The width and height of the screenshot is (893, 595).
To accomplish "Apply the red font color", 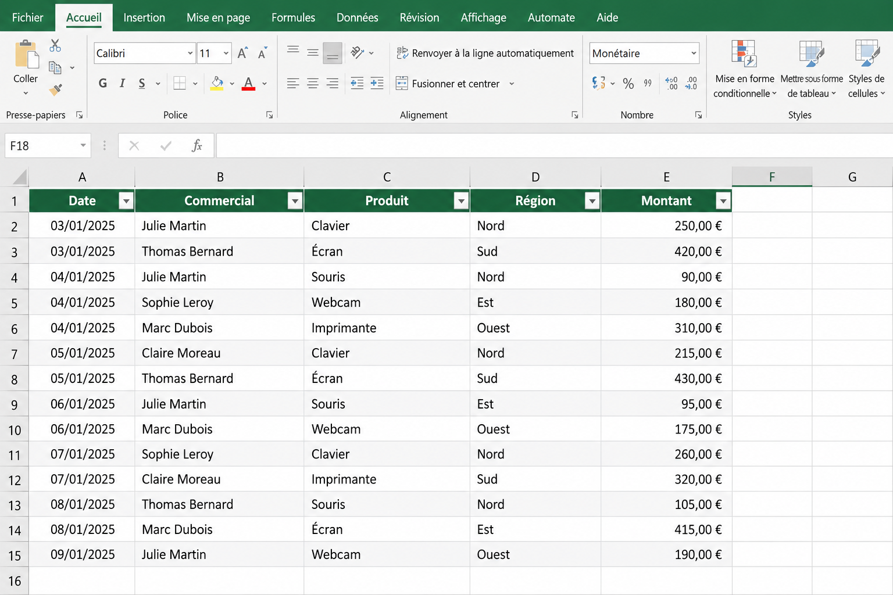I will coord(249,84).
